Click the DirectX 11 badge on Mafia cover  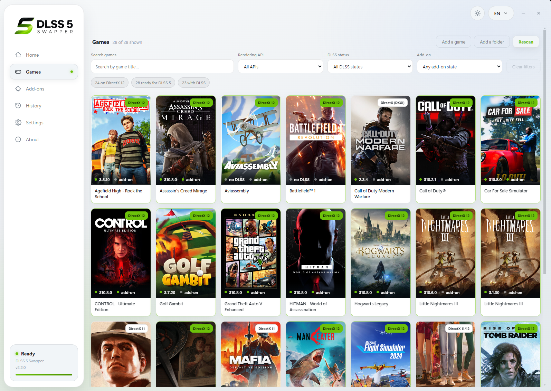[x=267, y=328]
